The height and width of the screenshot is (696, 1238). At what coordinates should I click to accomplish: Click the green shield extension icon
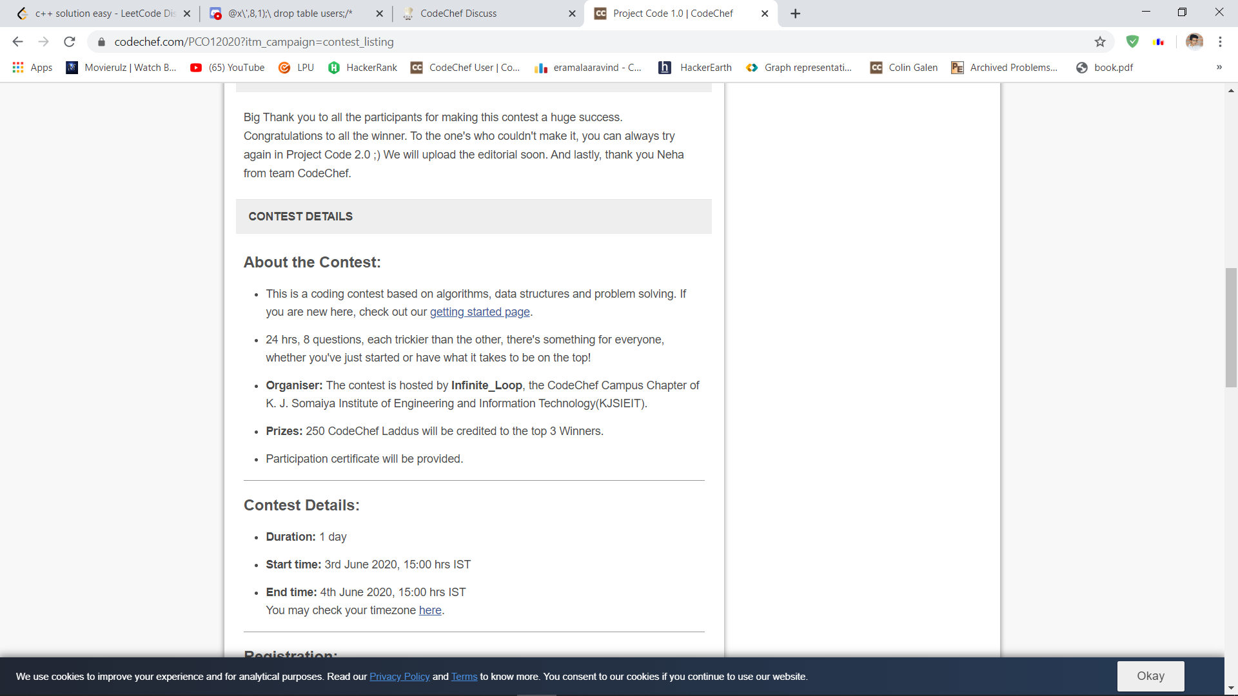[1132, 42]
